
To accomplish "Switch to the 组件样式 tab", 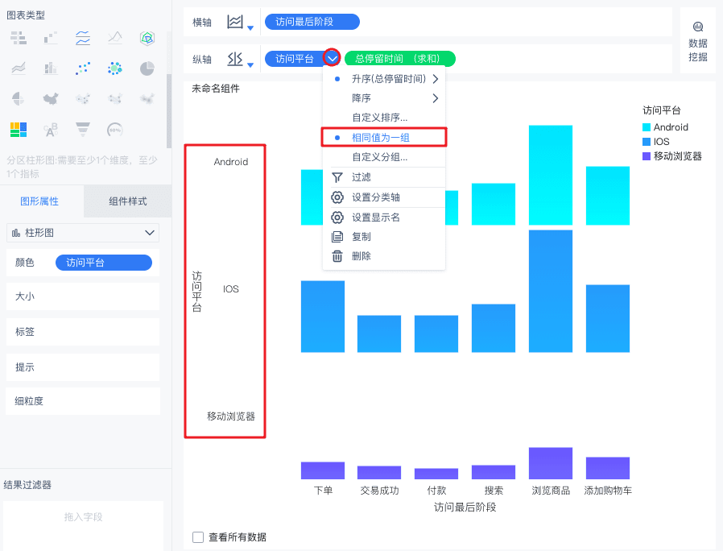I will click(x=128, y=201).
